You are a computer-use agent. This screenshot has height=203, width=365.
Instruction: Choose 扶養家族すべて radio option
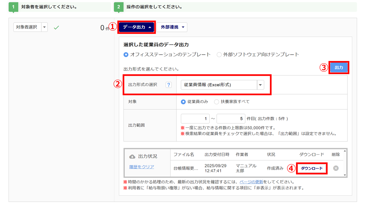tap(217, 102)
